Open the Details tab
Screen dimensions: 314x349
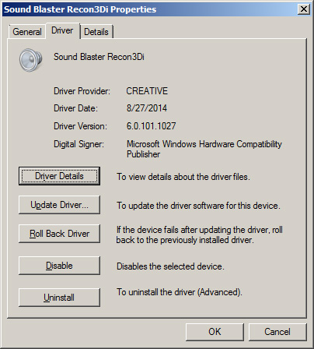tap(96, 32)
